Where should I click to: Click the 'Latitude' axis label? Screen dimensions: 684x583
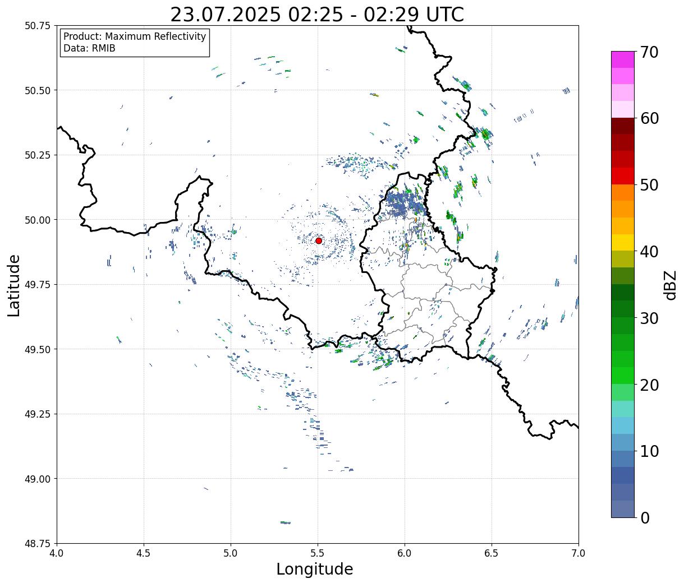(14, 285)
